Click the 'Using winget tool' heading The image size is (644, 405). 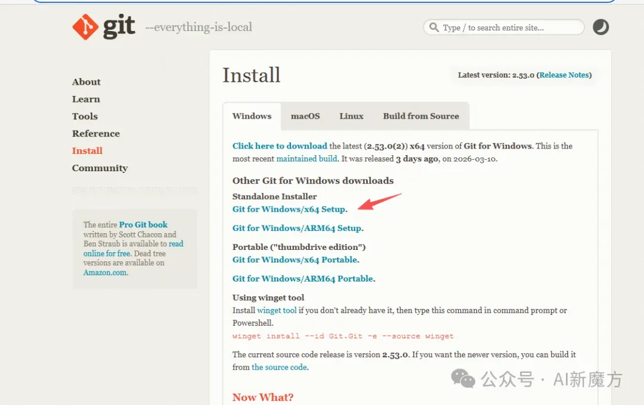(268, 298)
